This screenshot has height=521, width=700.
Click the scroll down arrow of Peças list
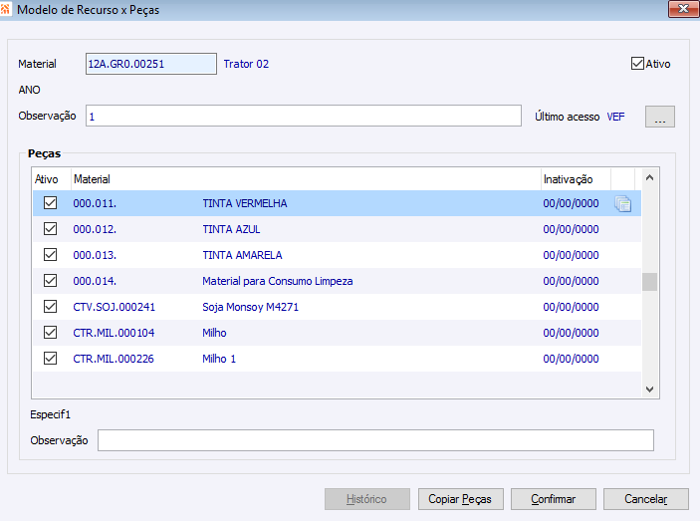649,390
